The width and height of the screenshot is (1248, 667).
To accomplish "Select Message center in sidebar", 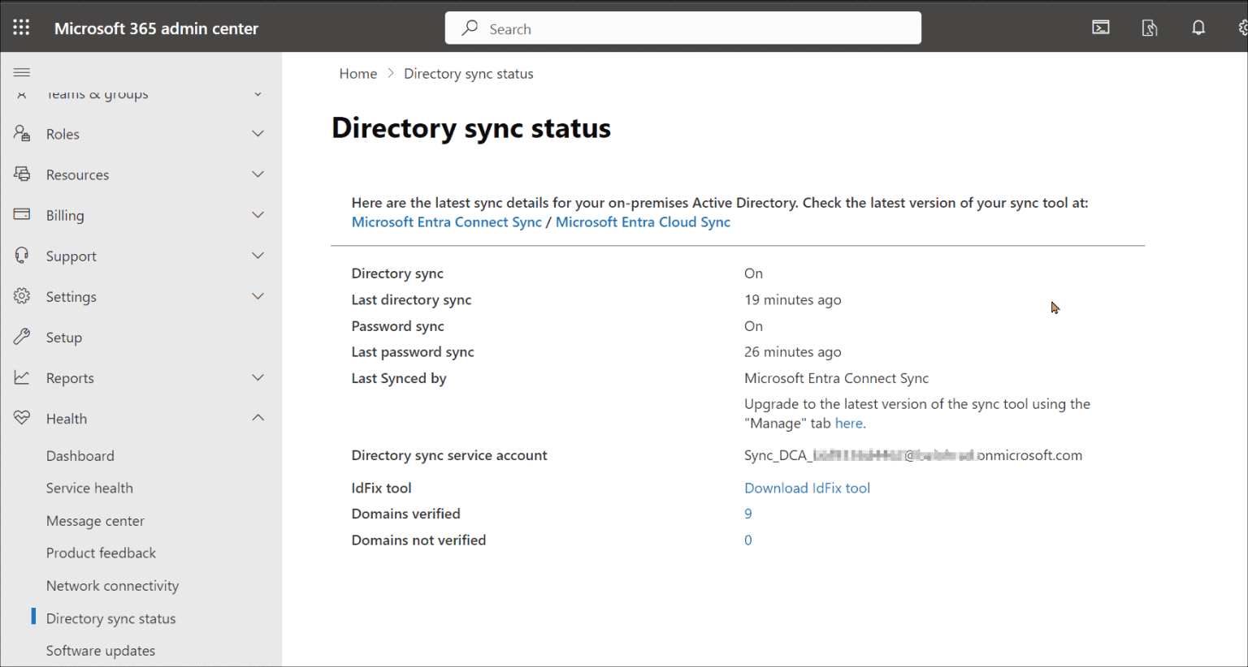I will [x=95, y=521].
